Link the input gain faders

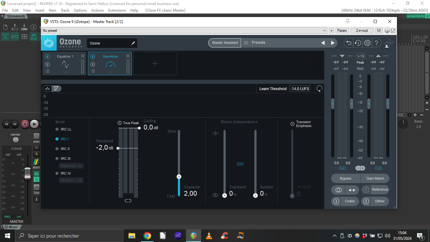(x=342, y=168)
